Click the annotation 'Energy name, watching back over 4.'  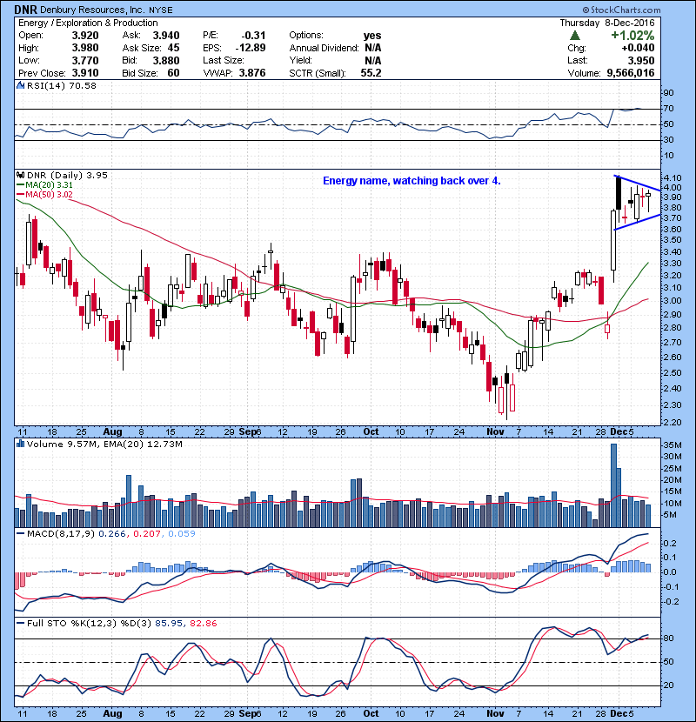tap(412, 181)
